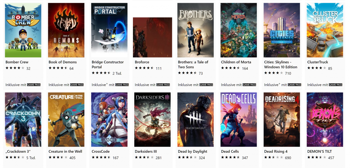Click the Cities: Skylines - Windows 10 Edition title

pyautogui.click(x=281, y=64)
